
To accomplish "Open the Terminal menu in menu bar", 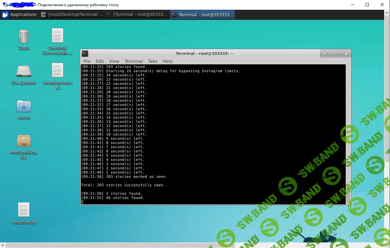I will tap(133, 61).
